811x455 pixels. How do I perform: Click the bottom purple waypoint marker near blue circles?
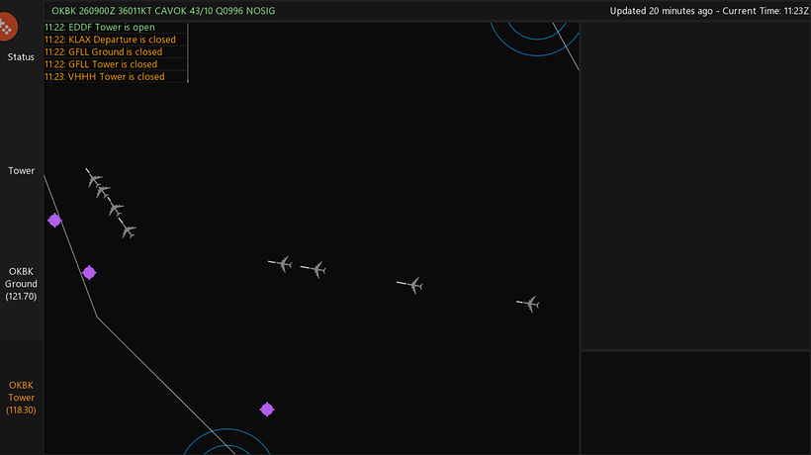click(x=267, y=409)
